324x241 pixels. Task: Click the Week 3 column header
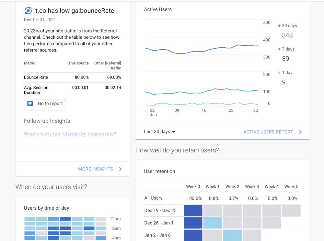(x=252, y=186)
